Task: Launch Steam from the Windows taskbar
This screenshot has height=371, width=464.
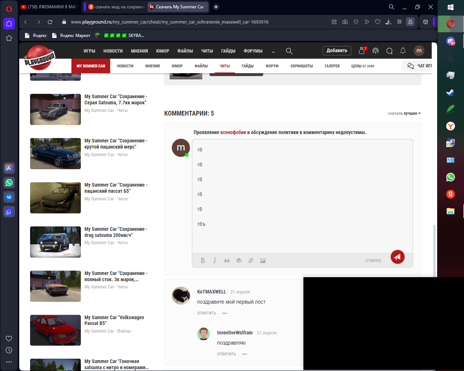Action: tap(450, 92)
